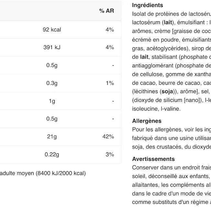Click the "391 kJ" energy value
The height and width of the screenshot is (211, 211).
coord(52,48)
